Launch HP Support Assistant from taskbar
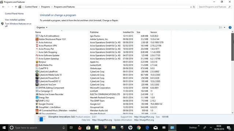 click(x=130, y=128)
